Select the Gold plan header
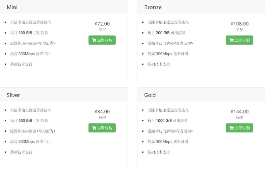The height and width of the screenshot is (169, 265). click(201, 95)
